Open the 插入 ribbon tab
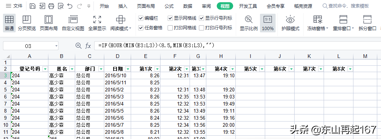The height and width of the screenshot is (139, 381). [x=123, y=6]
